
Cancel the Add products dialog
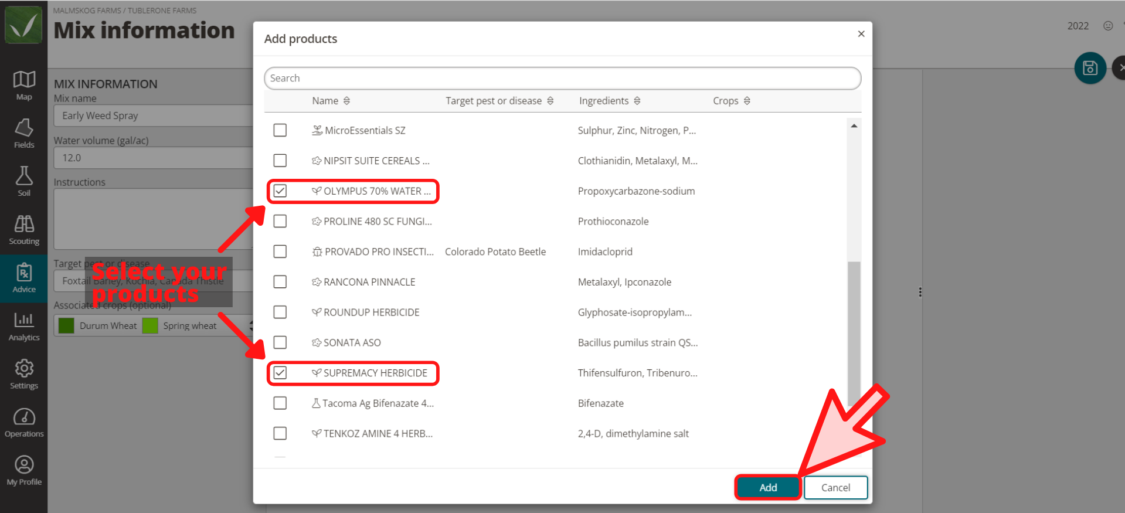(835, 488)
